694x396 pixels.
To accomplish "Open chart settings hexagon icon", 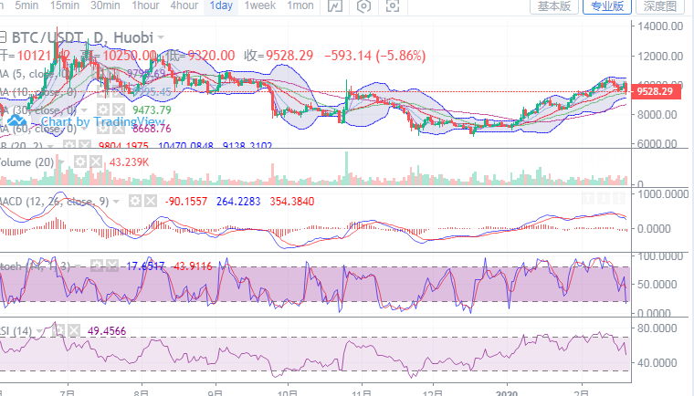I will [363, 6].
